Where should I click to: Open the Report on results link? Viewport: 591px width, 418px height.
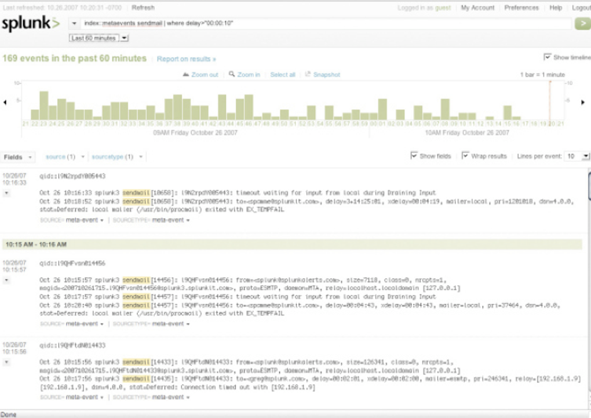186,59
